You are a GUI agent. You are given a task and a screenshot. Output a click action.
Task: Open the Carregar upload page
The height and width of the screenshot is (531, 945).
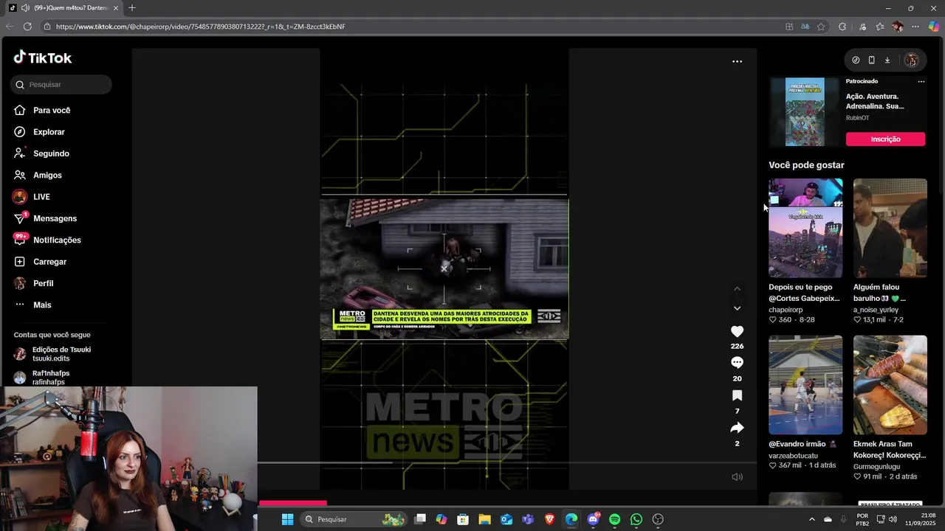(x=40, y=262)
